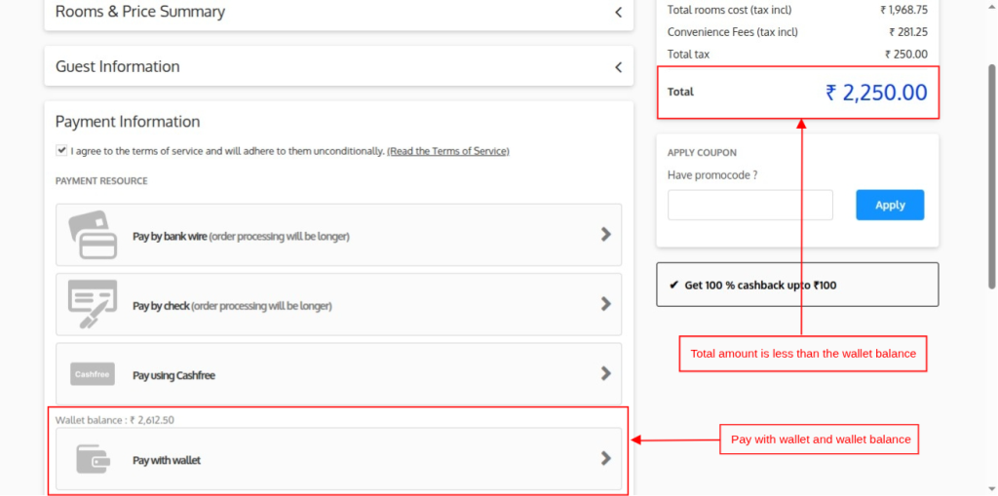Click the cashback offer checkmark icon
This screenshot has width=998, height=496.
point(673,286)
